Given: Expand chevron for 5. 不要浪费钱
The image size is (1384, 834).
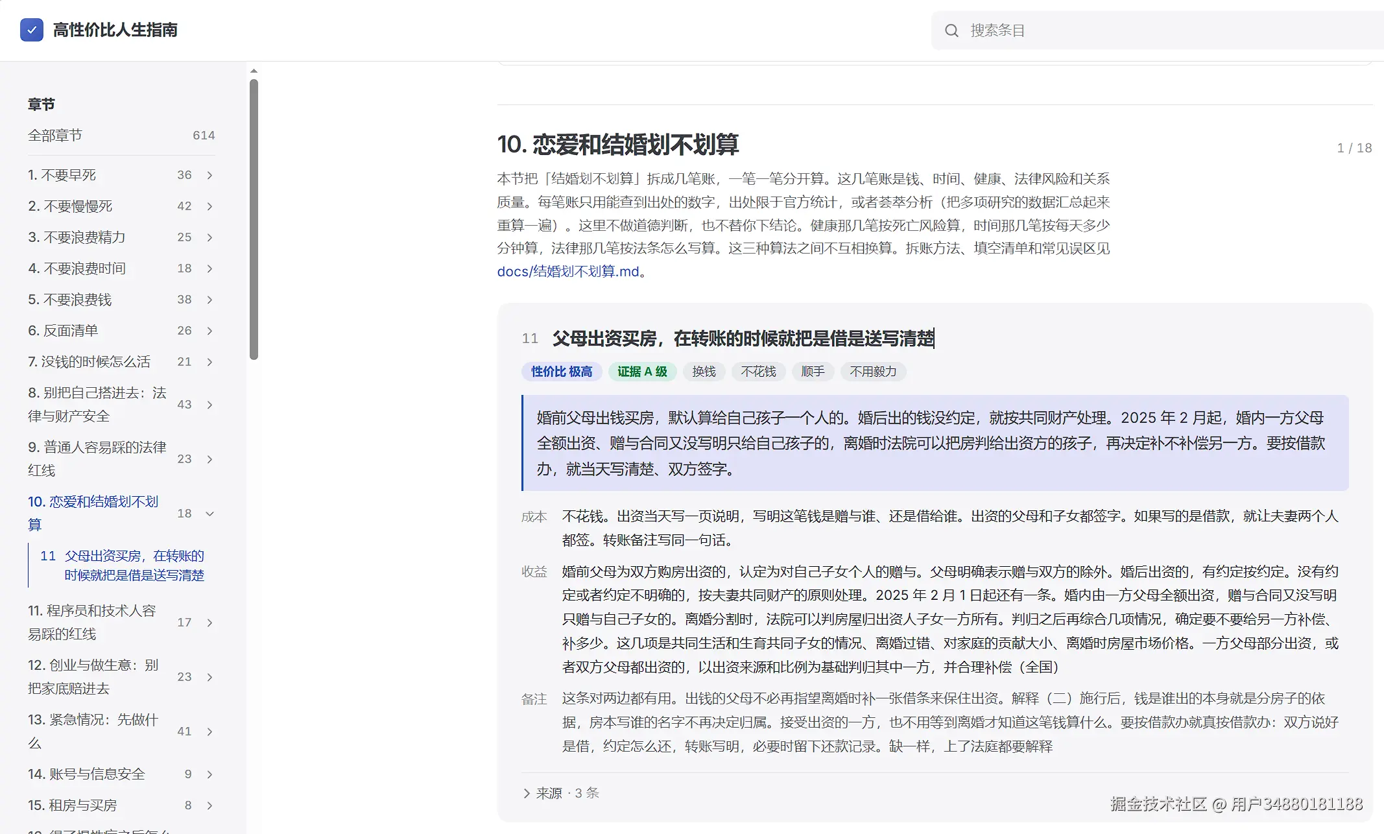Looking at the screenshot, I should click(x=209, y=300).
